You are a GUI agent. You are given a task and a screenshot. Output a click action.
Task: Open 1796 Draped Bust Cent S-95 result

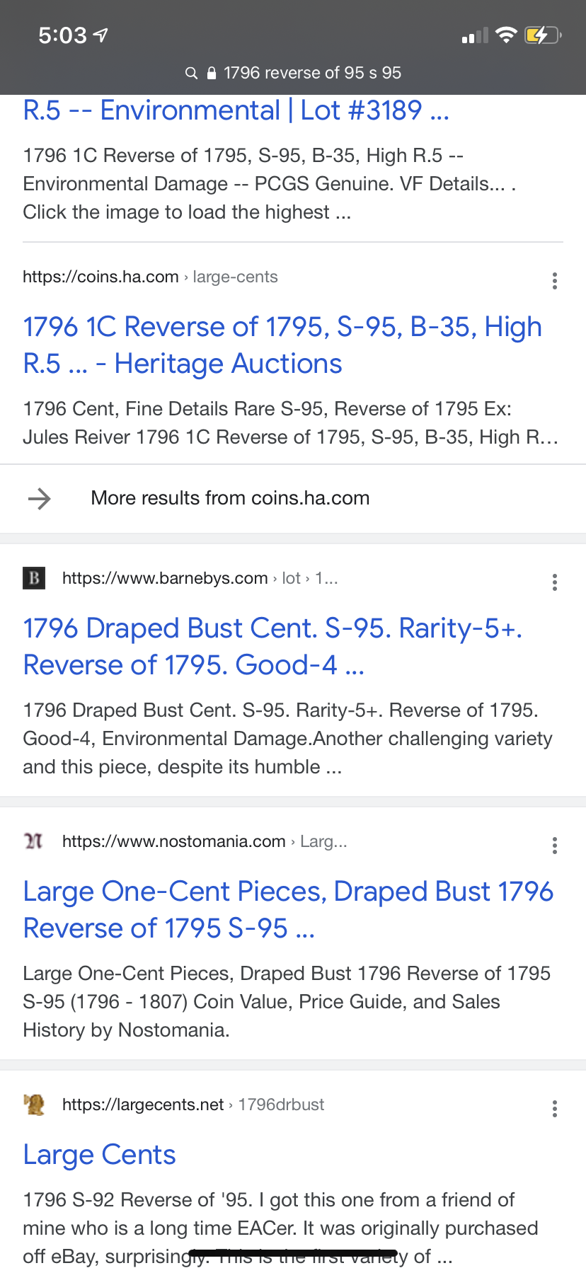(272, 647)
